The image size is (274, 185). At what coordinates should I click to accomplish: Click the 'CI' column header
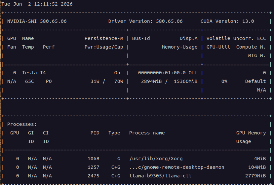click(46, 133)
